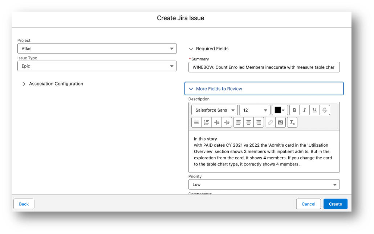Collapse the More Fields to Review section

click(264, 88)
